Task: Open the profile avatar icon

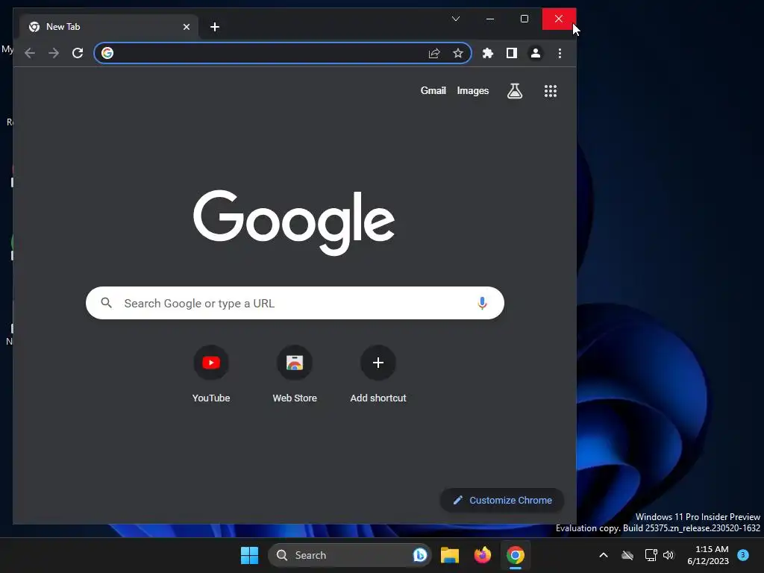Action: tap(536, 53)
